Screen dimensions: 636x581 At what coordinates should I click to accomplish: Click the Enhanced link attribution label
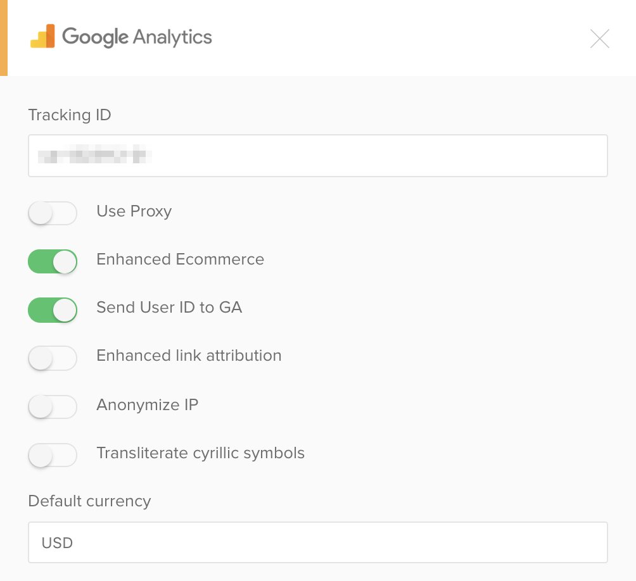coord(189,355)
